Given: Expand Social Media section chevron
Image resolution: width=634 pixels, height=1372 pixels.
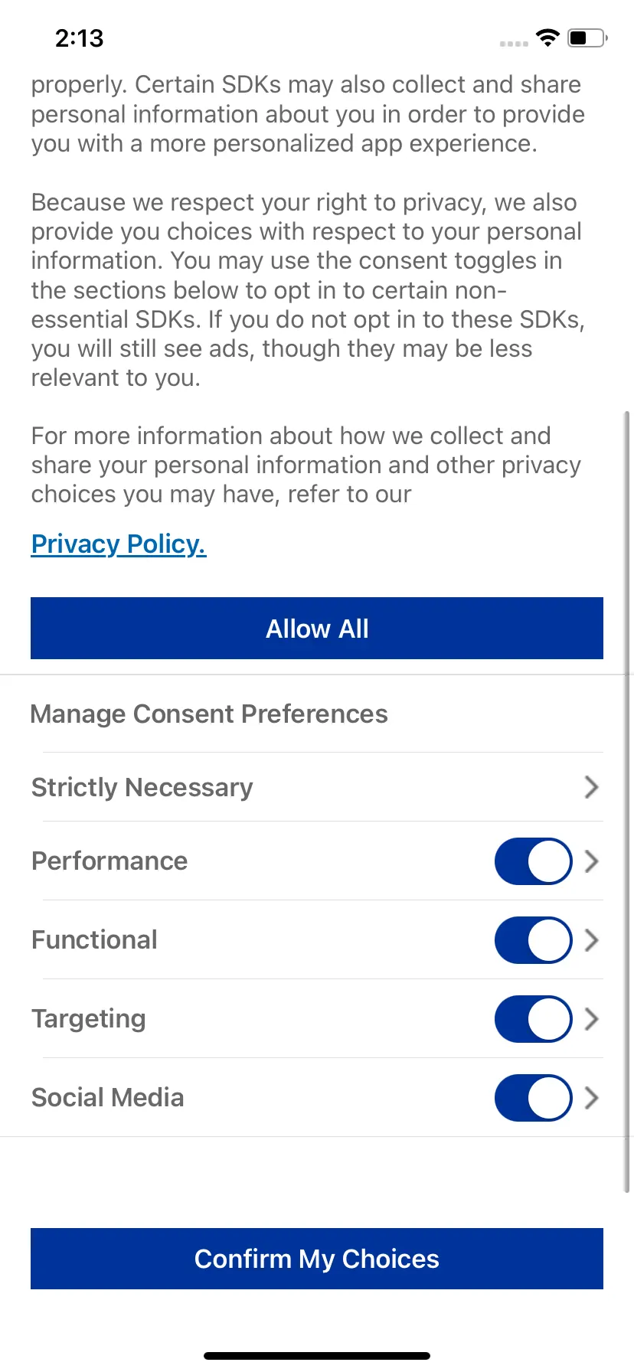Looking at the screenshot, I should (591, 1098).
